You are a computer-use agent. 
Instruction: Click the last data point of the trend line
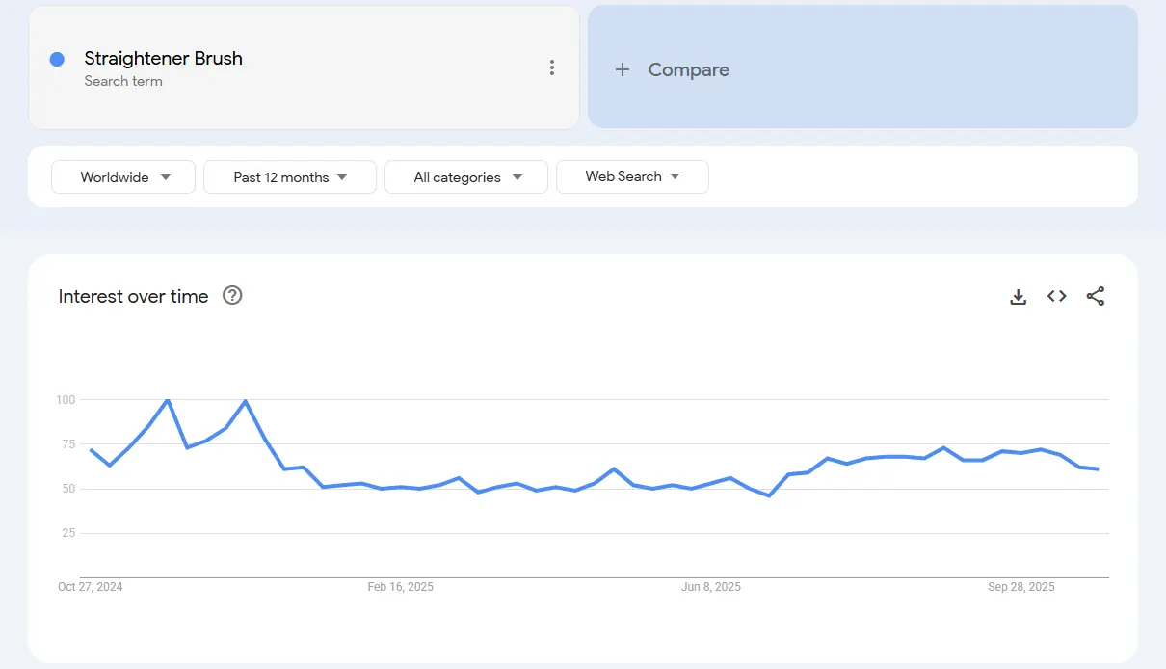click(1098, 468)
